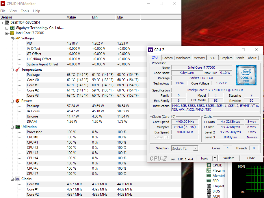
Task: Click the Intel Core i7 inside logo
Action: coord(246,75)
